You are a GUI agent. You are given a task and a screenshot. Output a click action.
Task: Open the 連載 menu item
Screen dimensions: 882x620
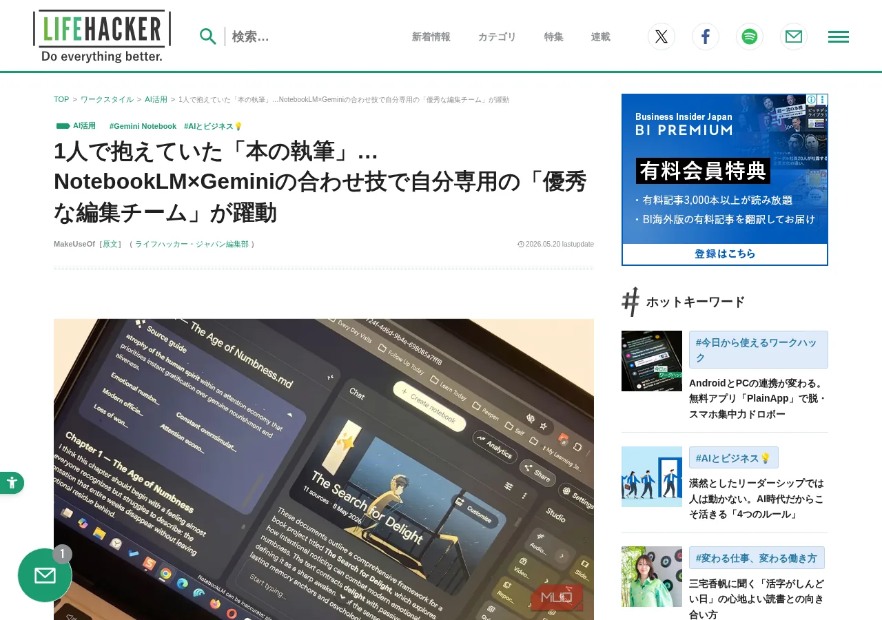[600, 37]
